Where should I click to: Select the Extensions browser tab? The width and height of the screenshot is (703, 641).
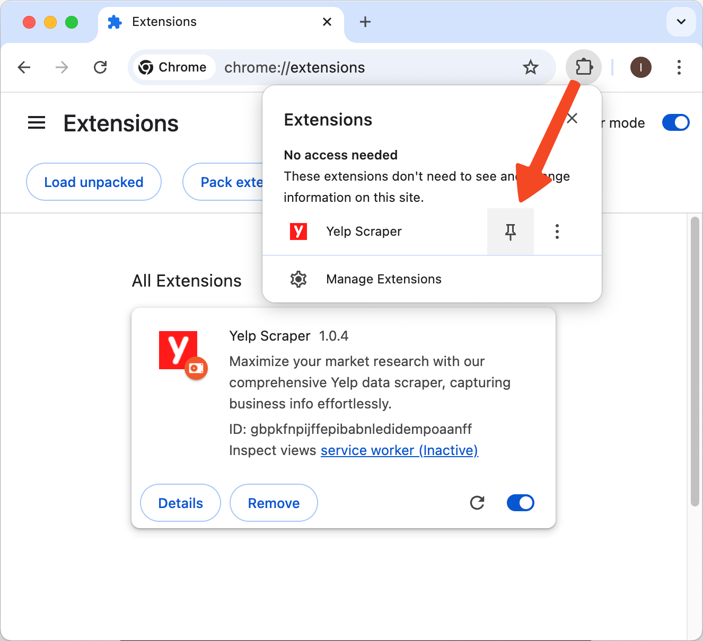point(221,22)
